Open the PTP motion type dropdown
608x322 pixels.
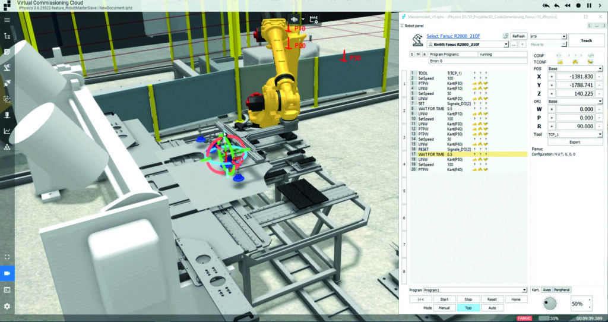pos(565,36)
